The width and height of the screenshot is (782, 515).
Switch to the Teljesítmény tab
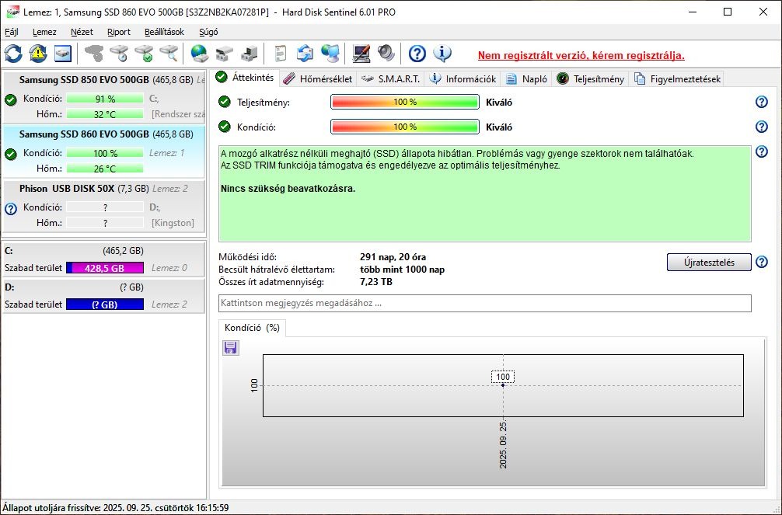(591, 78)
